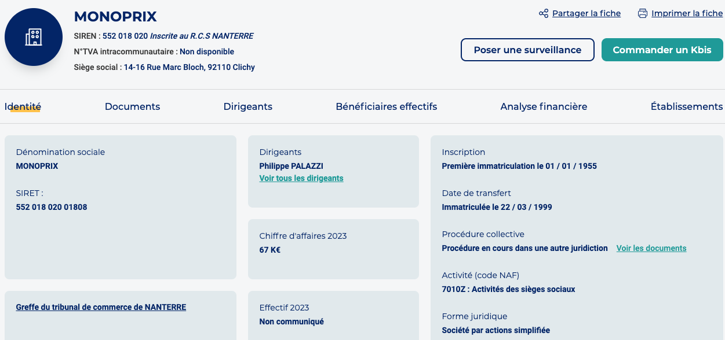The width and height of the screenshot is (725, 340).
Task: Show the Établissements tab
Action: pos(686,106)
